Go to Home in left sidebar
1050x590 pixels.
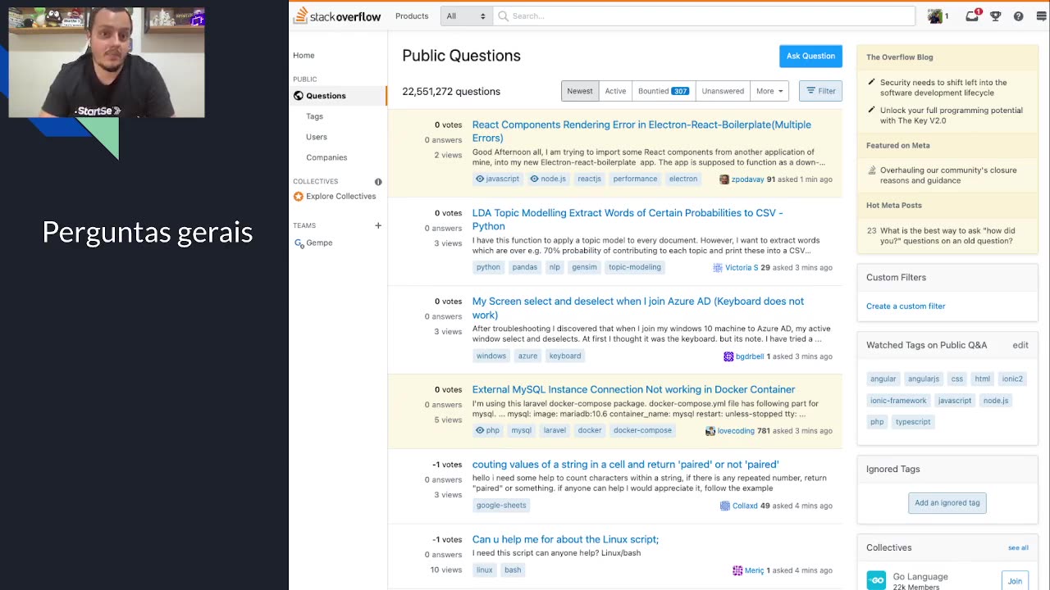tap(304, 56)
